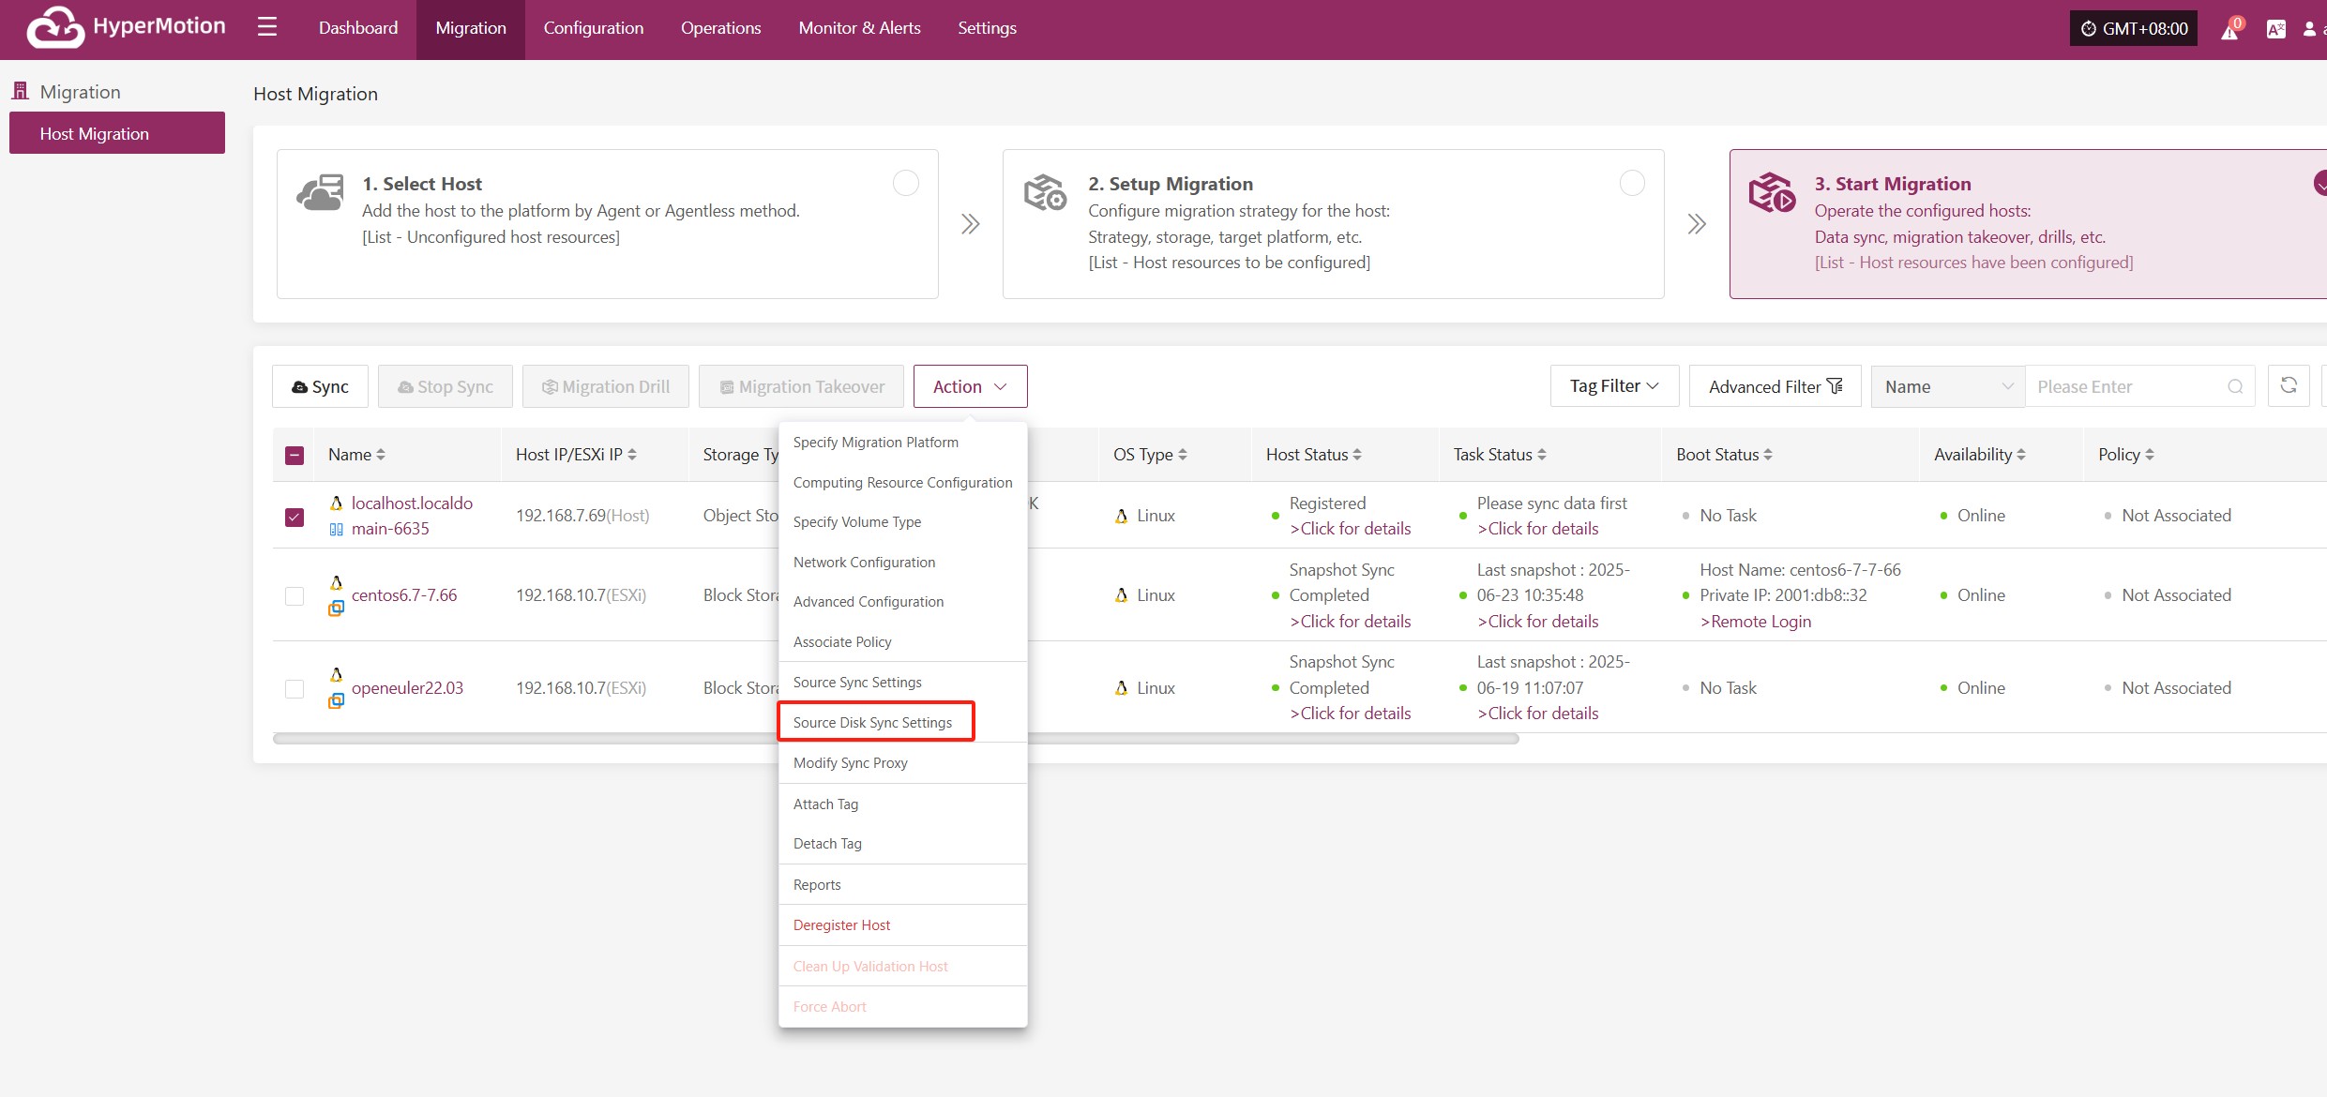Open the Name search field selector
This screenshot has height=1097, width=2327.
[1948, 386]
